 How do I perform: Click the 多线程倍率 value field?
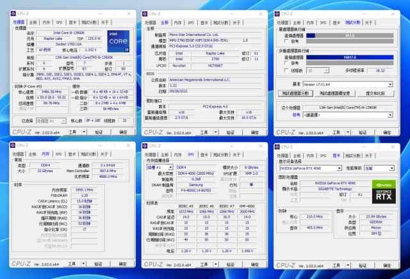pos(381,70)
